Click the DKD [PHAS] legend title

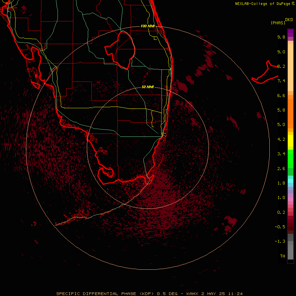(x=282, y=21)
